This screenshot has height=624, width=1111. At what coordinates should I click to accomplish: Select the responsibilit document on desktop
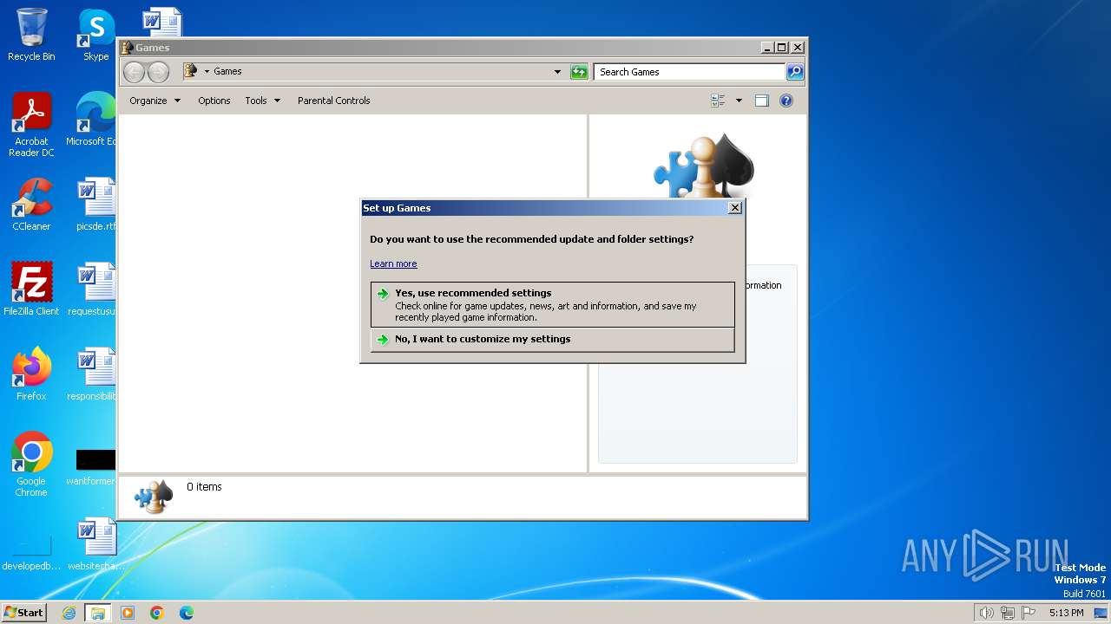(x=92, y=374)
